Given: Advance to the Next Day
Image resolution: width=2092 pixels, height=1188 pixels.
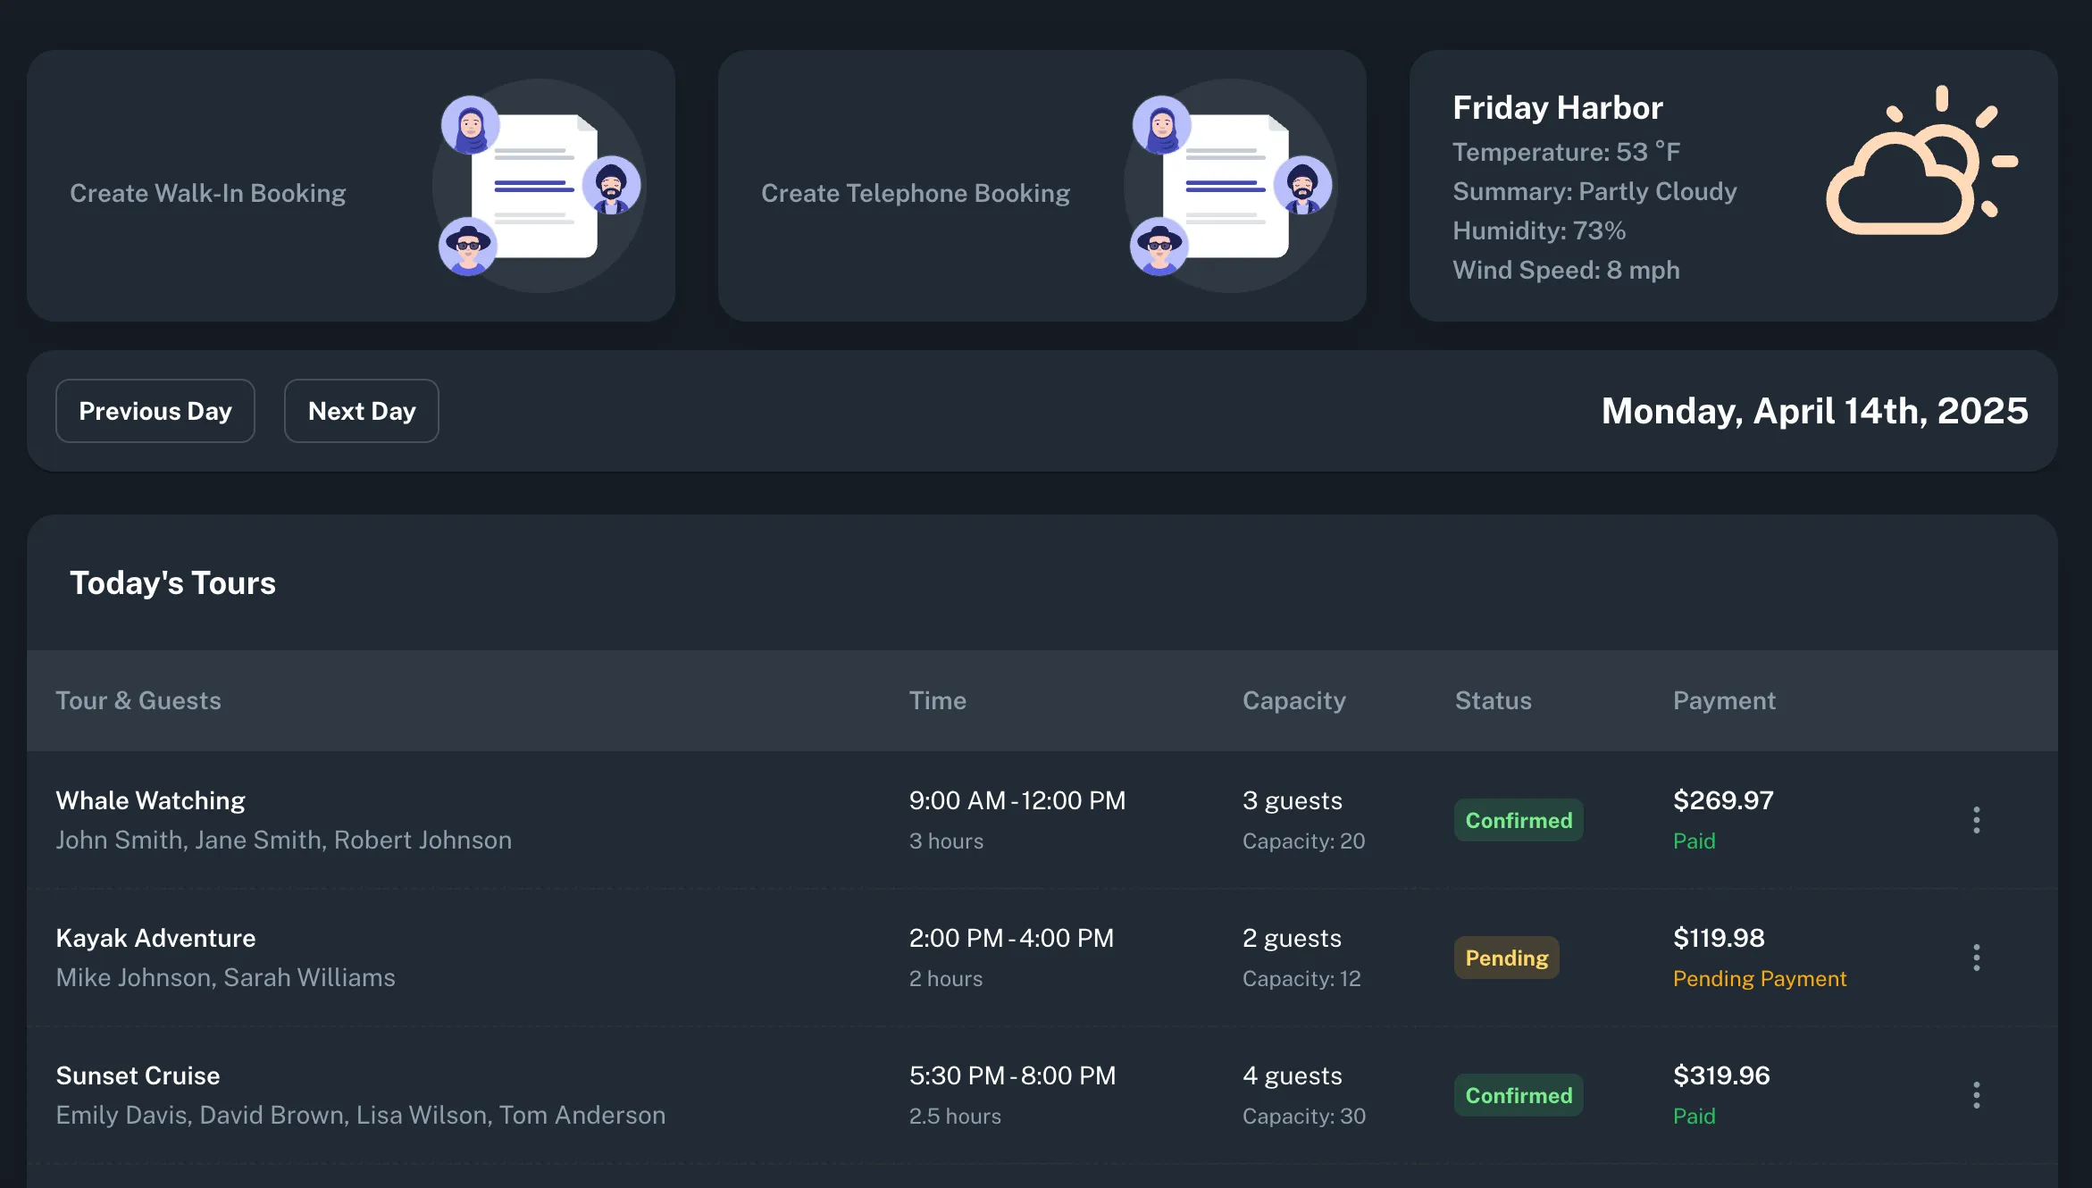Looking at the screenshot, I should (361, 411).
